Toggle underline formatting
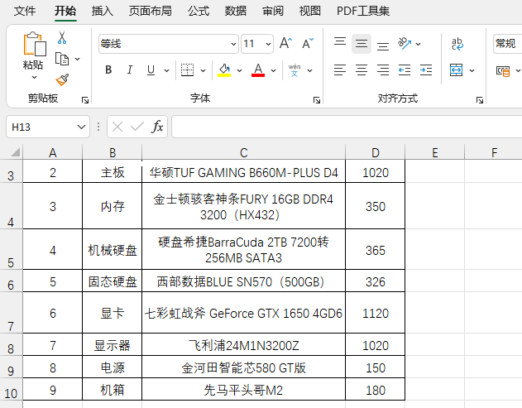 click(151, 70)
